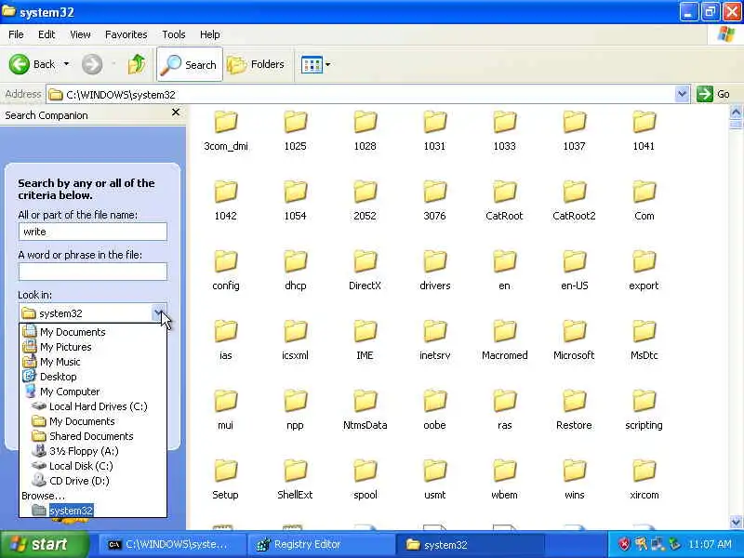
Task: Click the Up one level folder icon
Action: click(x=137, y=64)
